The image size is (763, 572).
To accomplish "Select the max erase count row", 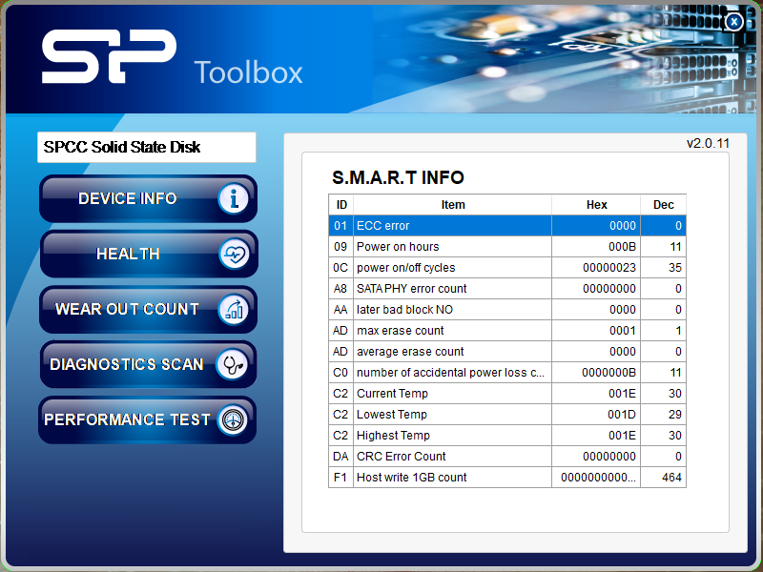I will (x=507, y=330).
